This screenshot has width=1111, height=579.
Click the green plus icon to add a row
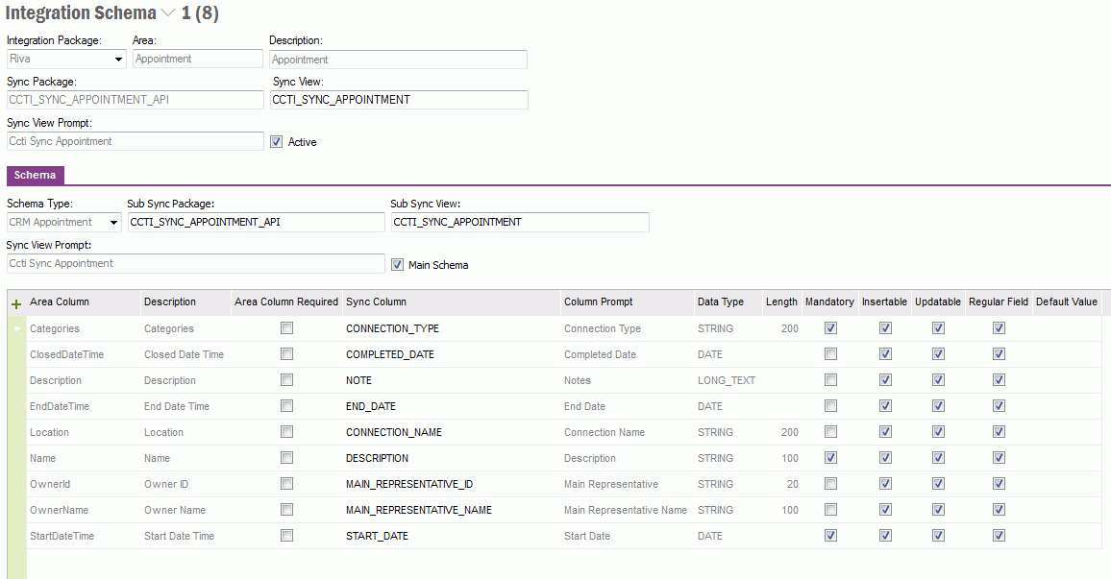pyautogui.click(x=15, y=303)
